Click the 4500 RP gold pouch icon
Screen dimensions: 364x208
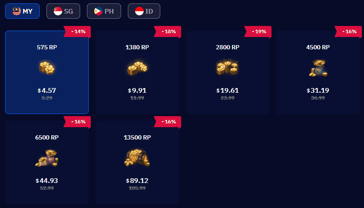point(318,68)
